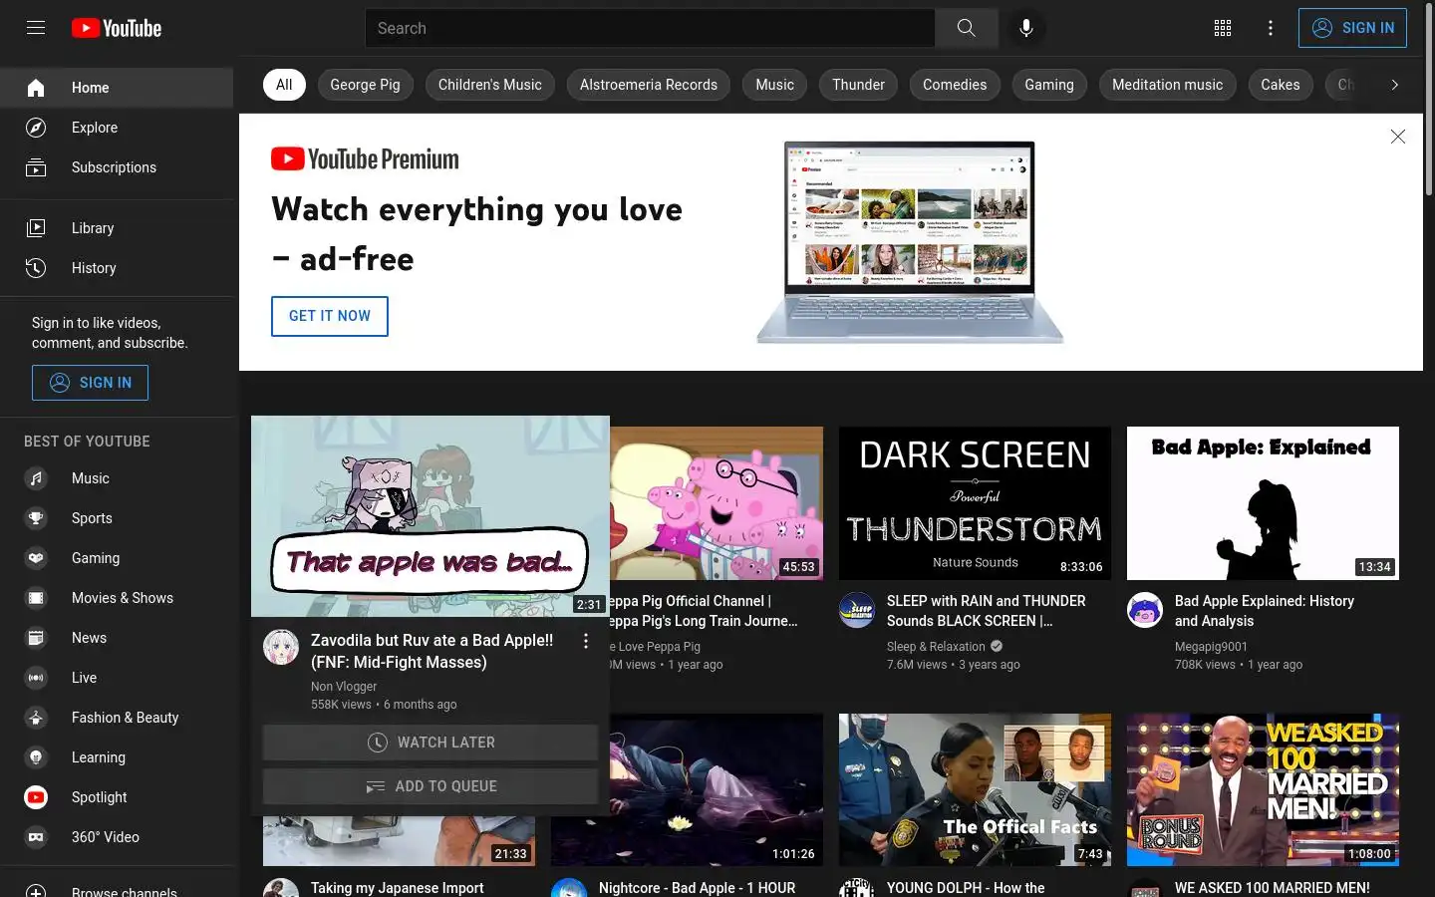The height and width of the screenshot is (897, 1435).
Task: Click the search magnifier button
Action: pyautogui.click(x=967, y=28)
